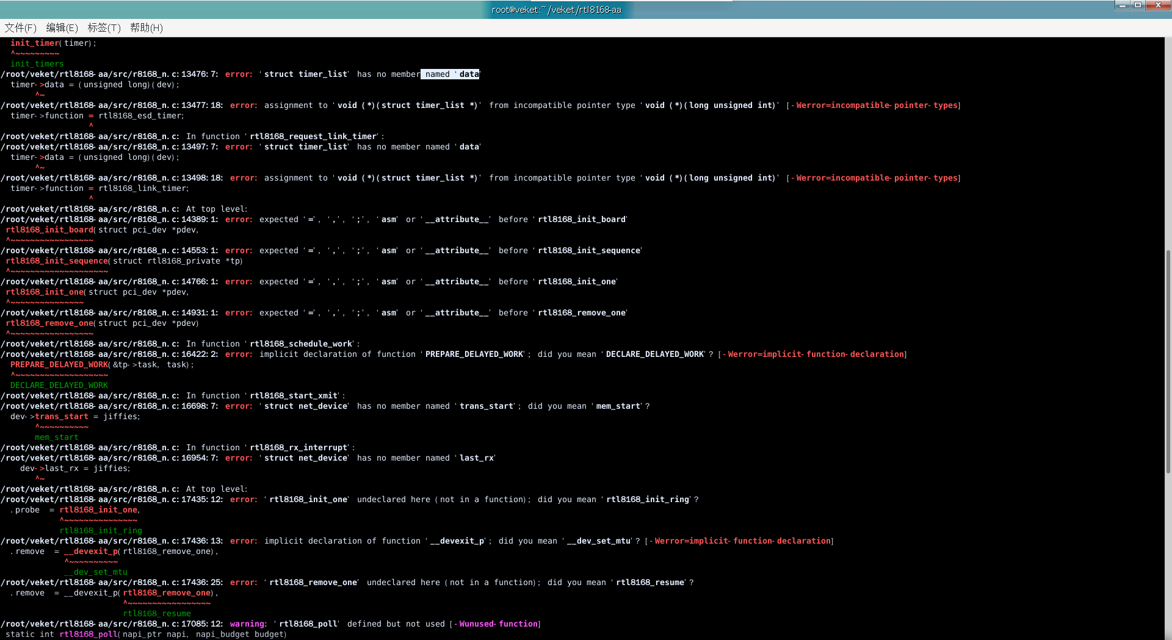This screenshot has width=1172, height=640.
Task: Click red text __devexit_p( after .remove
Action: click(92, 552)
